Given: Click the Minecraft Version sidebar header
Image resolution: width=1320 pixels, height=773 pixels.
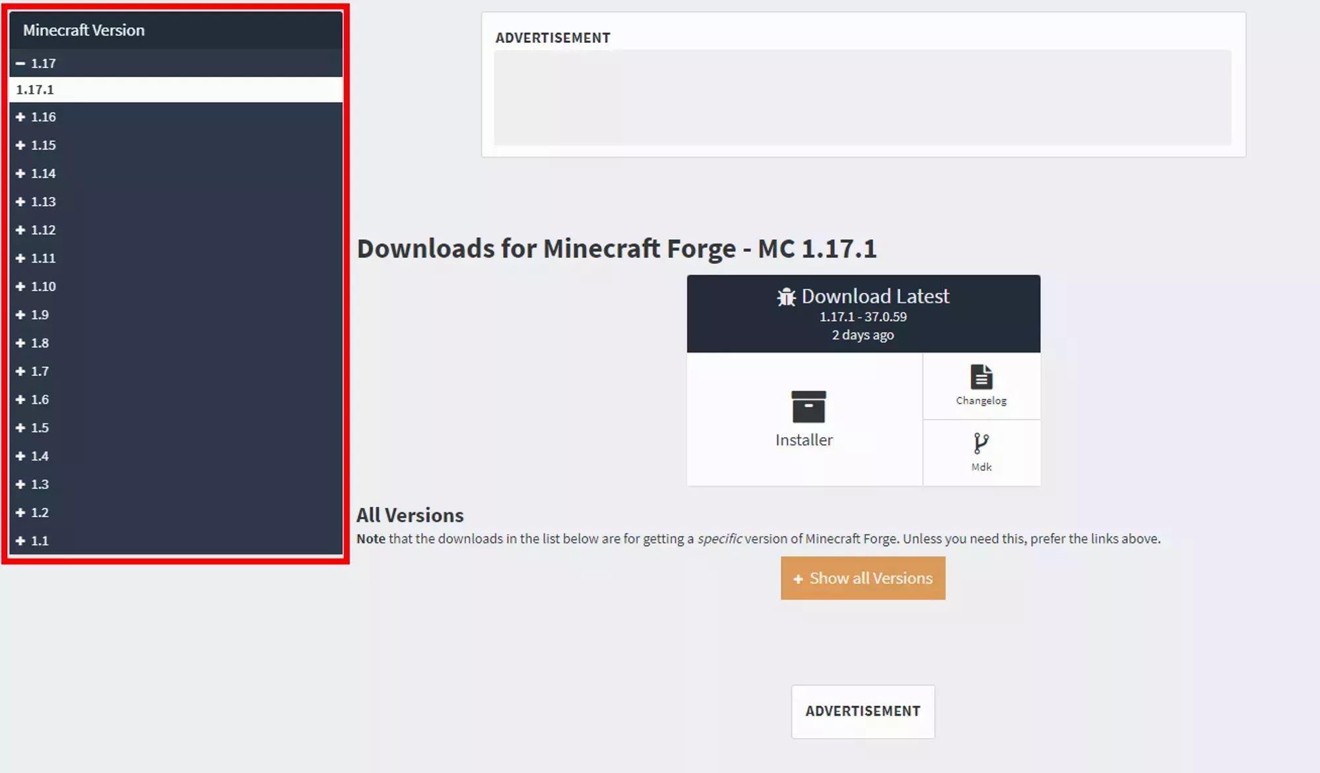Looking at the screenshot, I should pos(84,30).
